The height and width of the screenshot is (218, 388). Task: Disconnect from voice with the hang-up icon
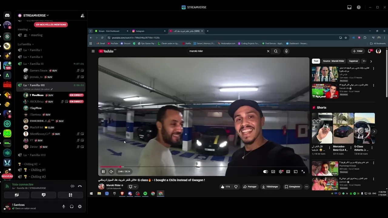(80, 186)
